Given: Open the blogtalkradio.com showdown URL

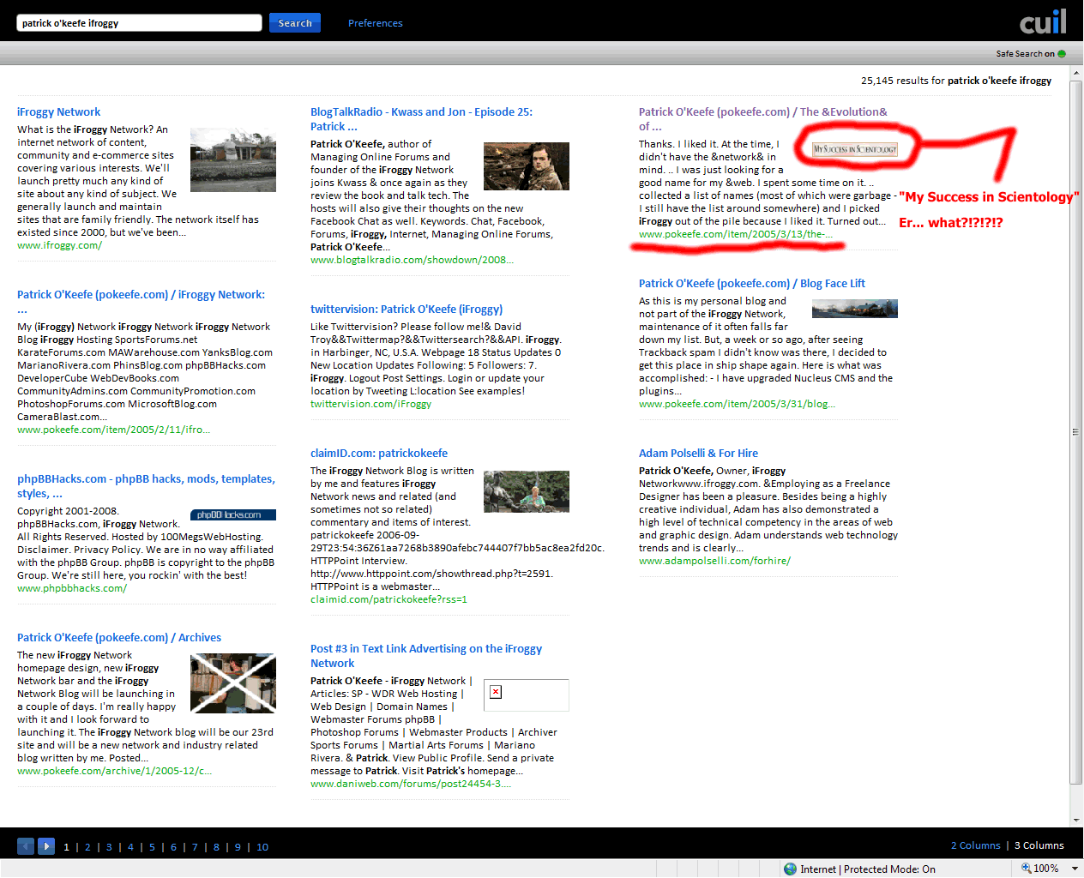Looking at the screenshot, I should pos(412,260).
